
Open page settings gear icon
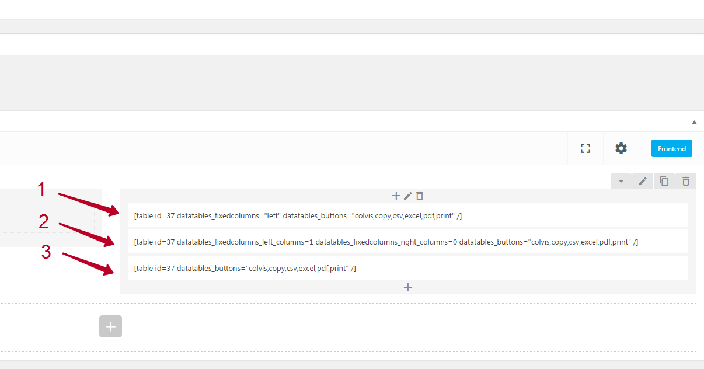pyautogui.click(x=621, y=148)
